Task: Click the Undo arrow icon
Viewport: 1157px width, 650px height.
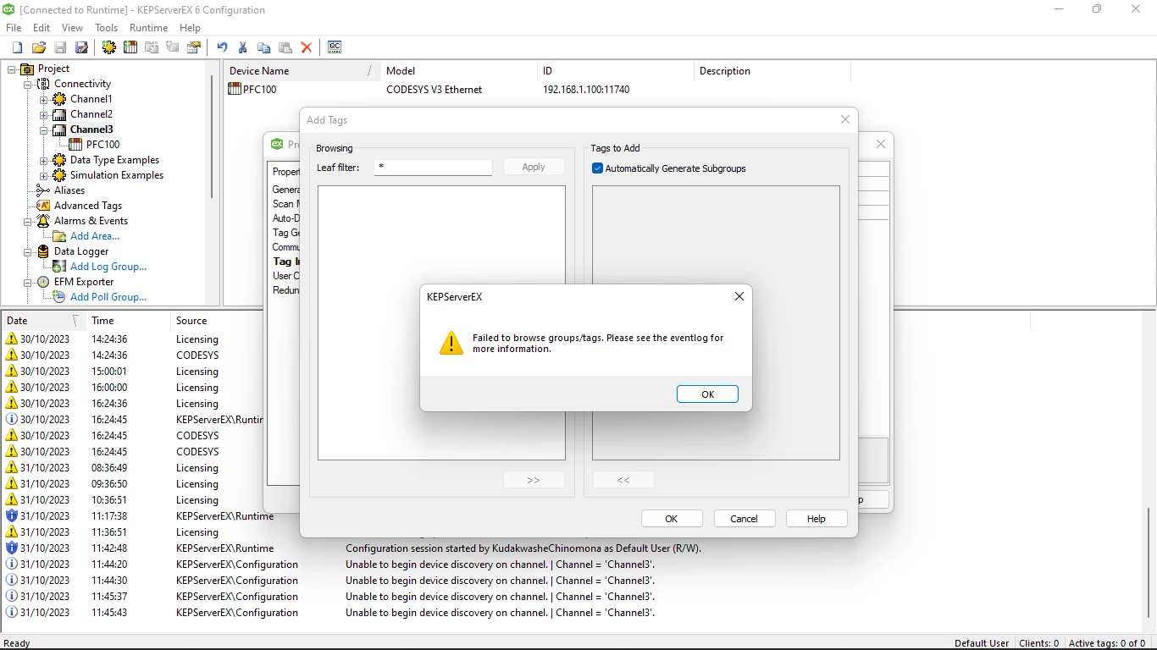Action: point(222,47)
